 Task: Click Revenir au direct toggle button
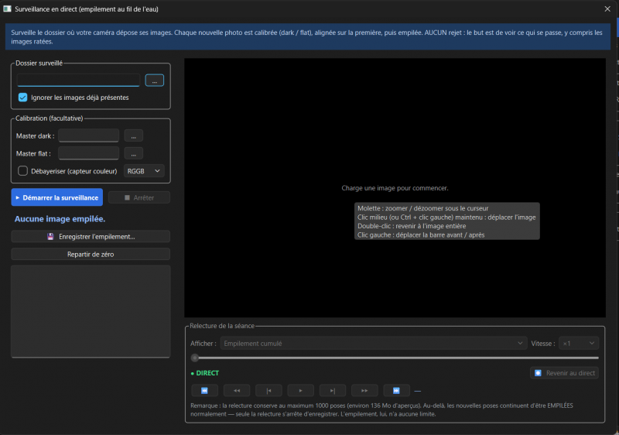click(x=564, y=373)
